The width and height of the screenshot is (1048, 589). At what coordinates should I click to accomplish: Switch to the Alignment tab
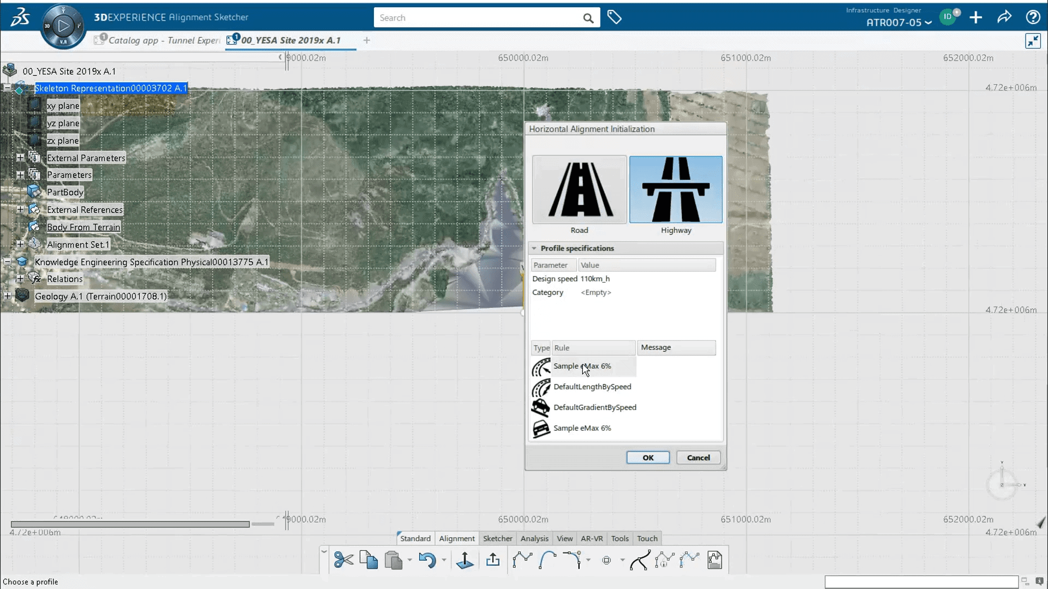456,538
